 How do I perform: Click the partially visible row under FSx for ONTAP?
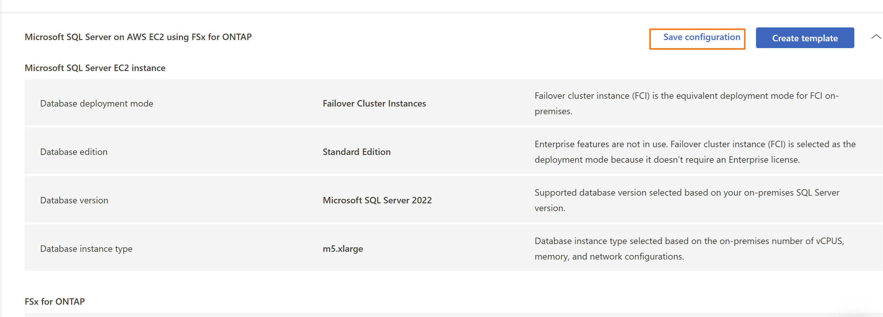click(x=454, y=315)
